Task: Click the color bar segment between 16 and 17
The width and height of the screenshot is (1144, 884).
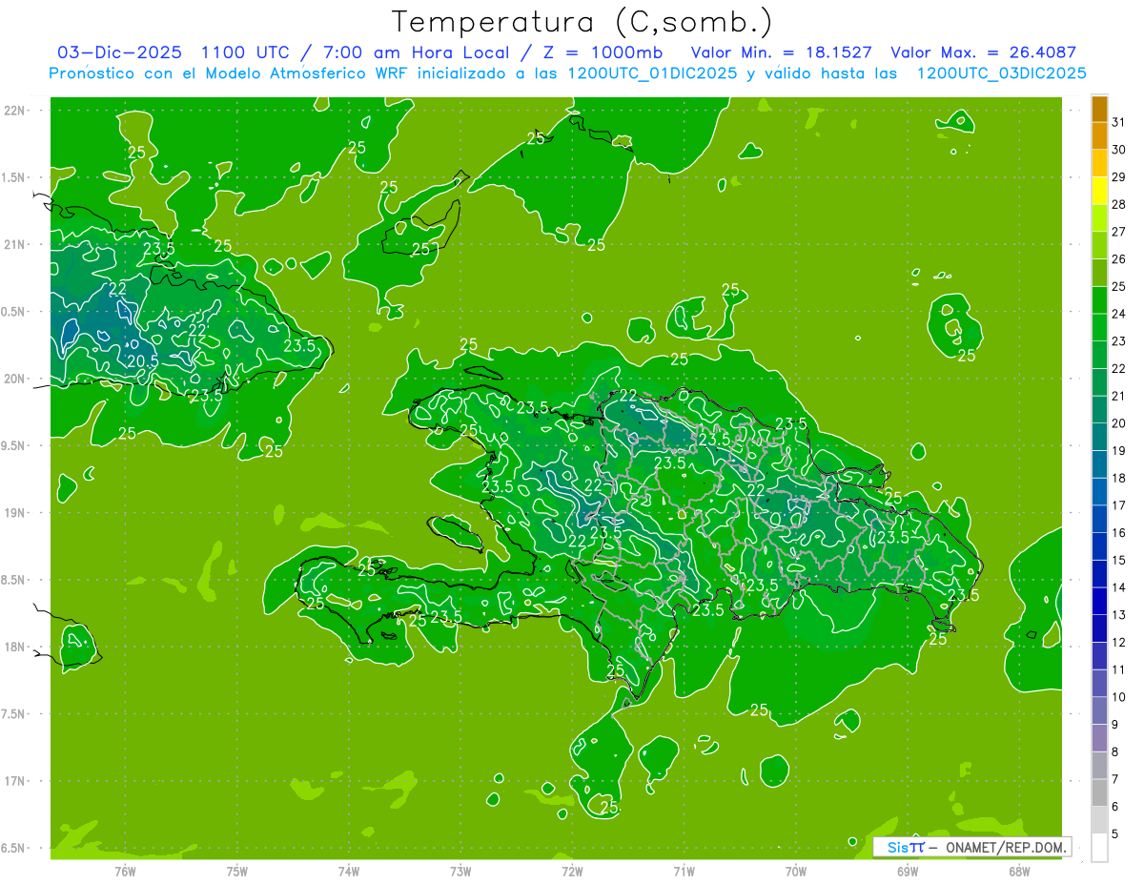Action: coord(1099,519)
